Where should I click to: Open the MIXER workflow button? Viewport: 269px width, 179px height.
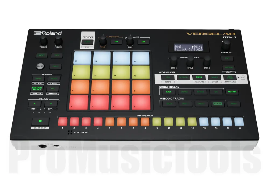point(214,77)
